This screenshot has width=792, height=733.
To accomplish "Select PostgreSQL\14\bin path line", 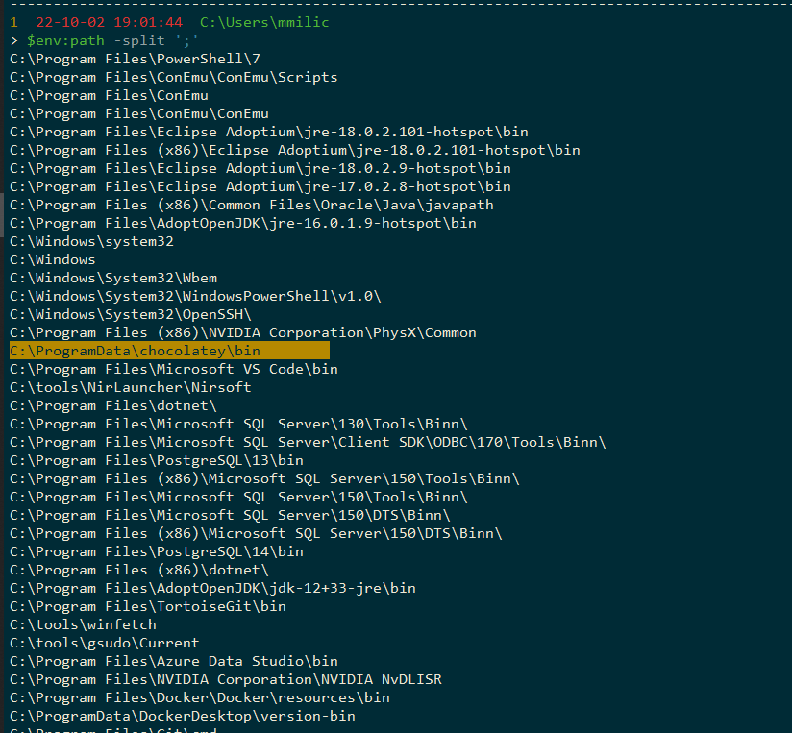I will click(x=157, y=551).
